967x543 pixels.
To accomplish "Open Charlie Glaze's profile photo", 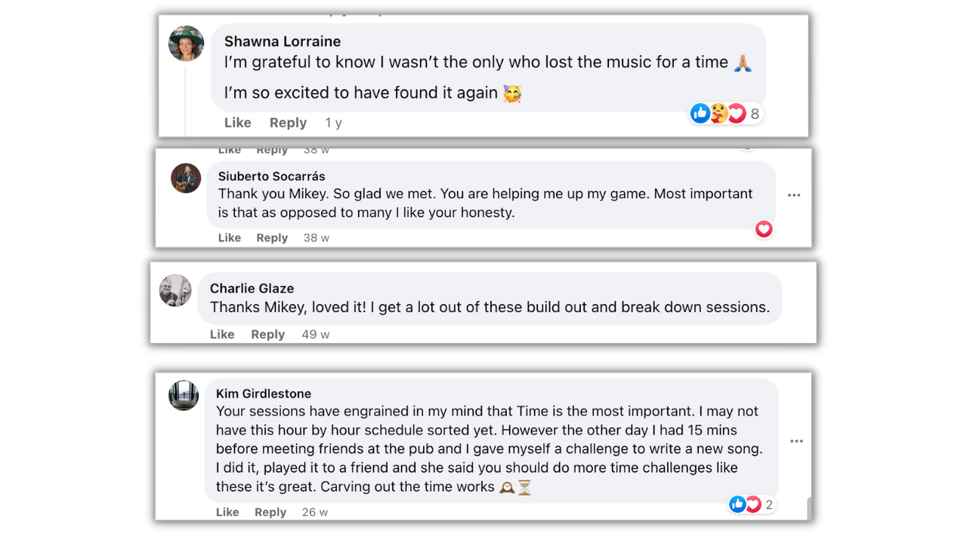I will 175,290.
